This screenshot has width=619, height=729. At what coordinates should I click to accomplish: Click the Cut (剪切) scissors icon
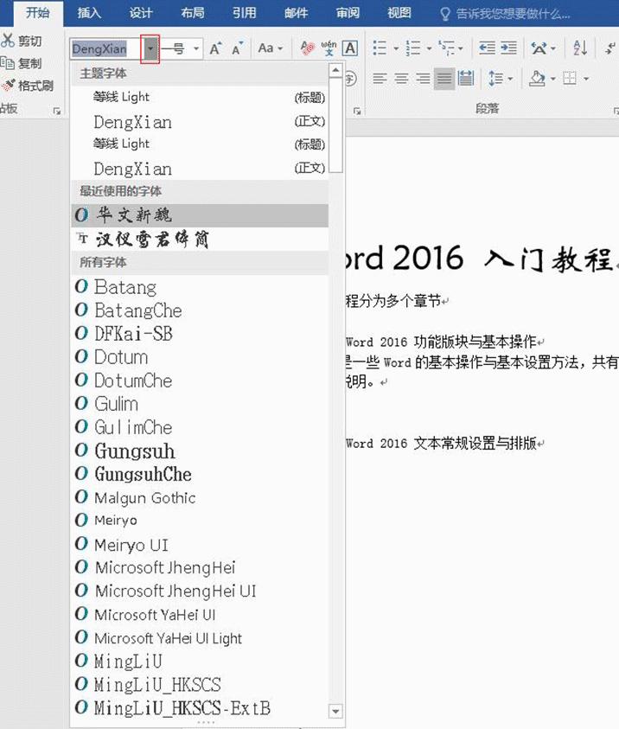8,41
